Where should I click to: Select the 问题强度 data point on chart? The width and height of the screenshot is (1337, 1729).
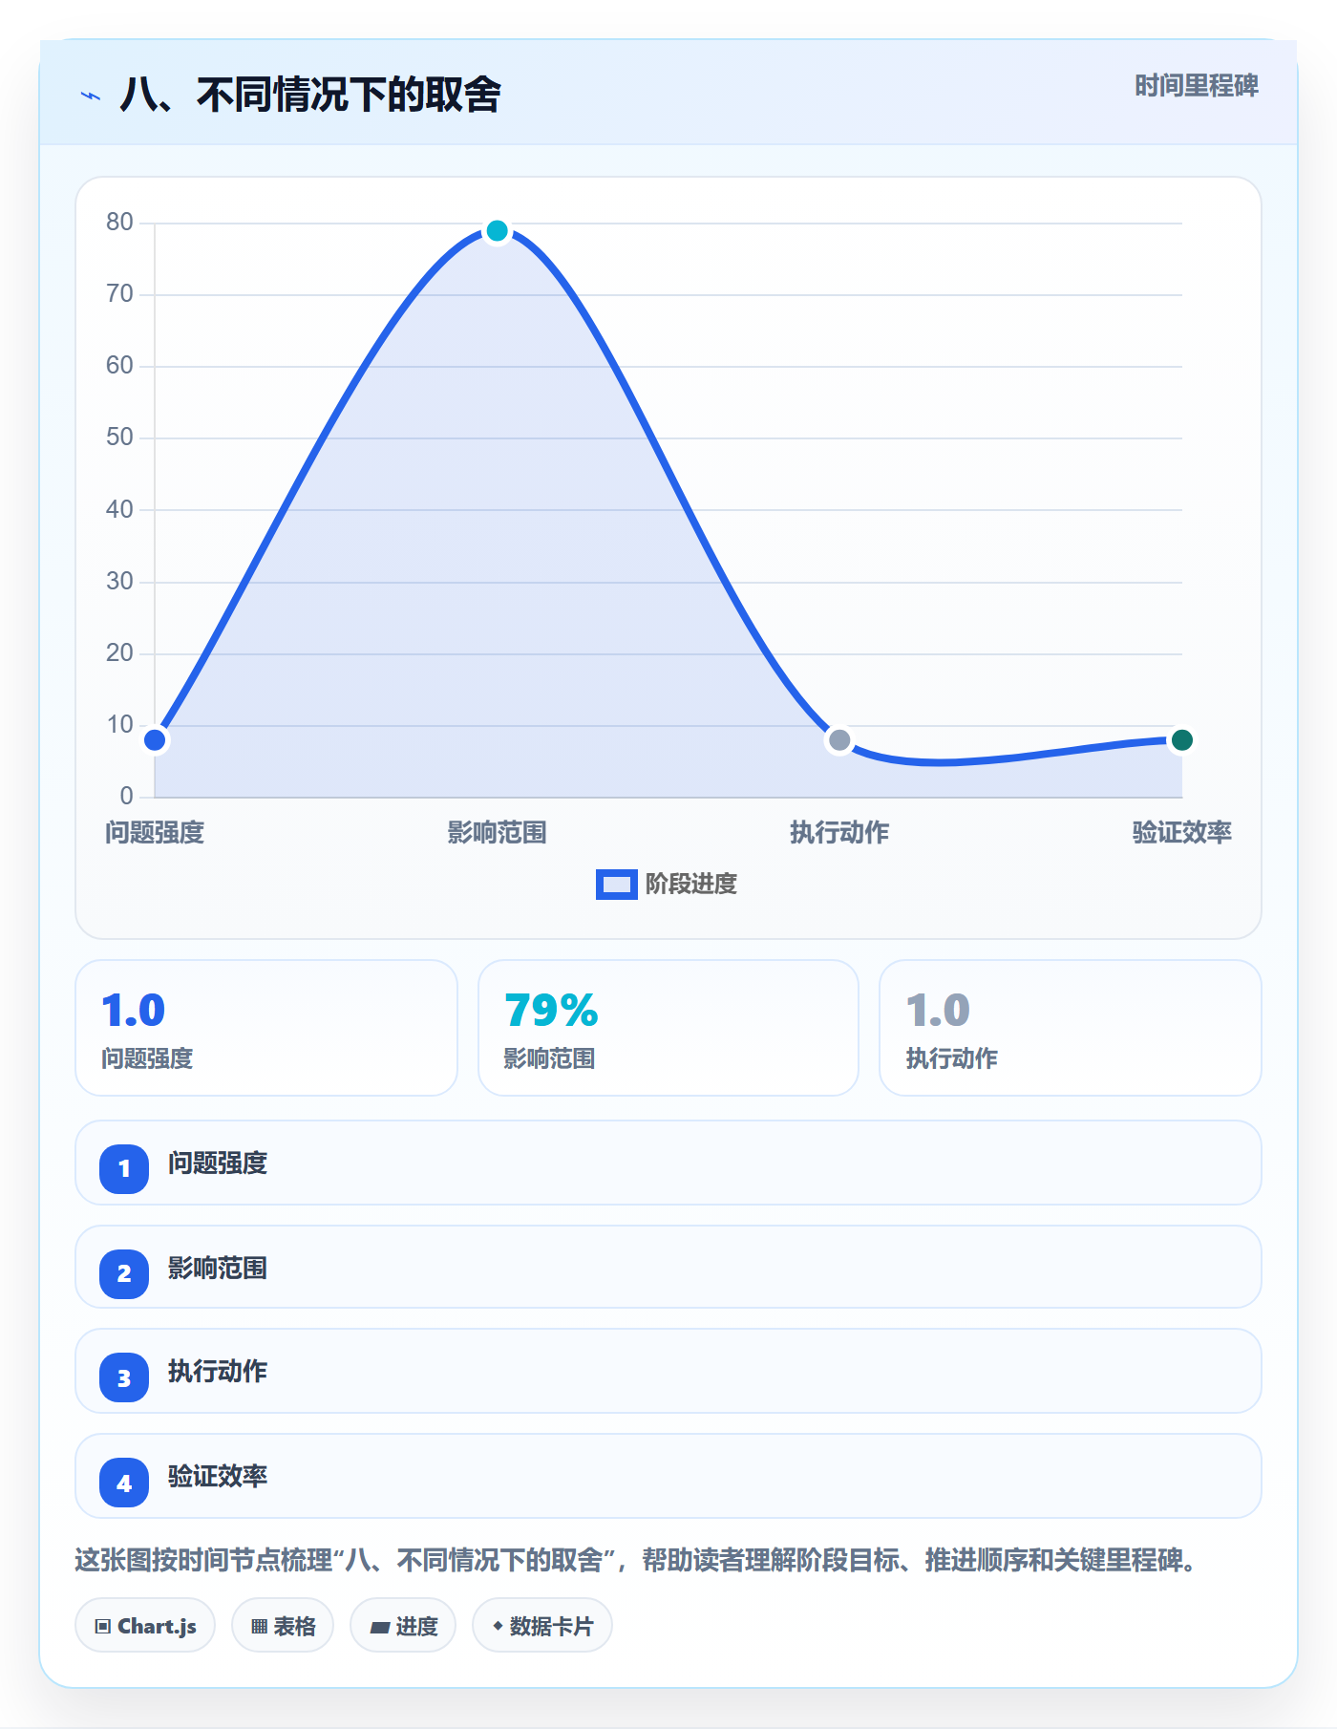pyautogui.click(x=155, y=739)
